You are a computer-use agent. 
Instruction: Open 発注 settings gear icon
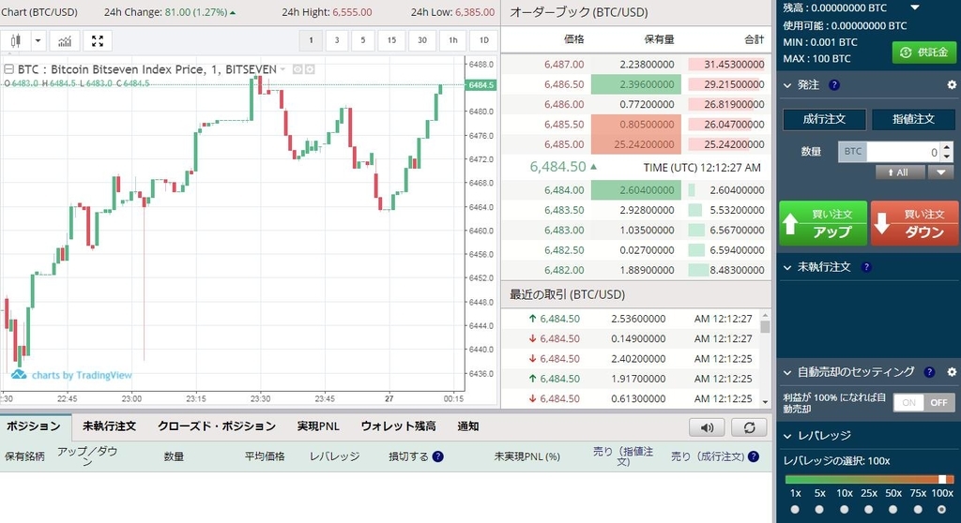click(x=952, y=85)
